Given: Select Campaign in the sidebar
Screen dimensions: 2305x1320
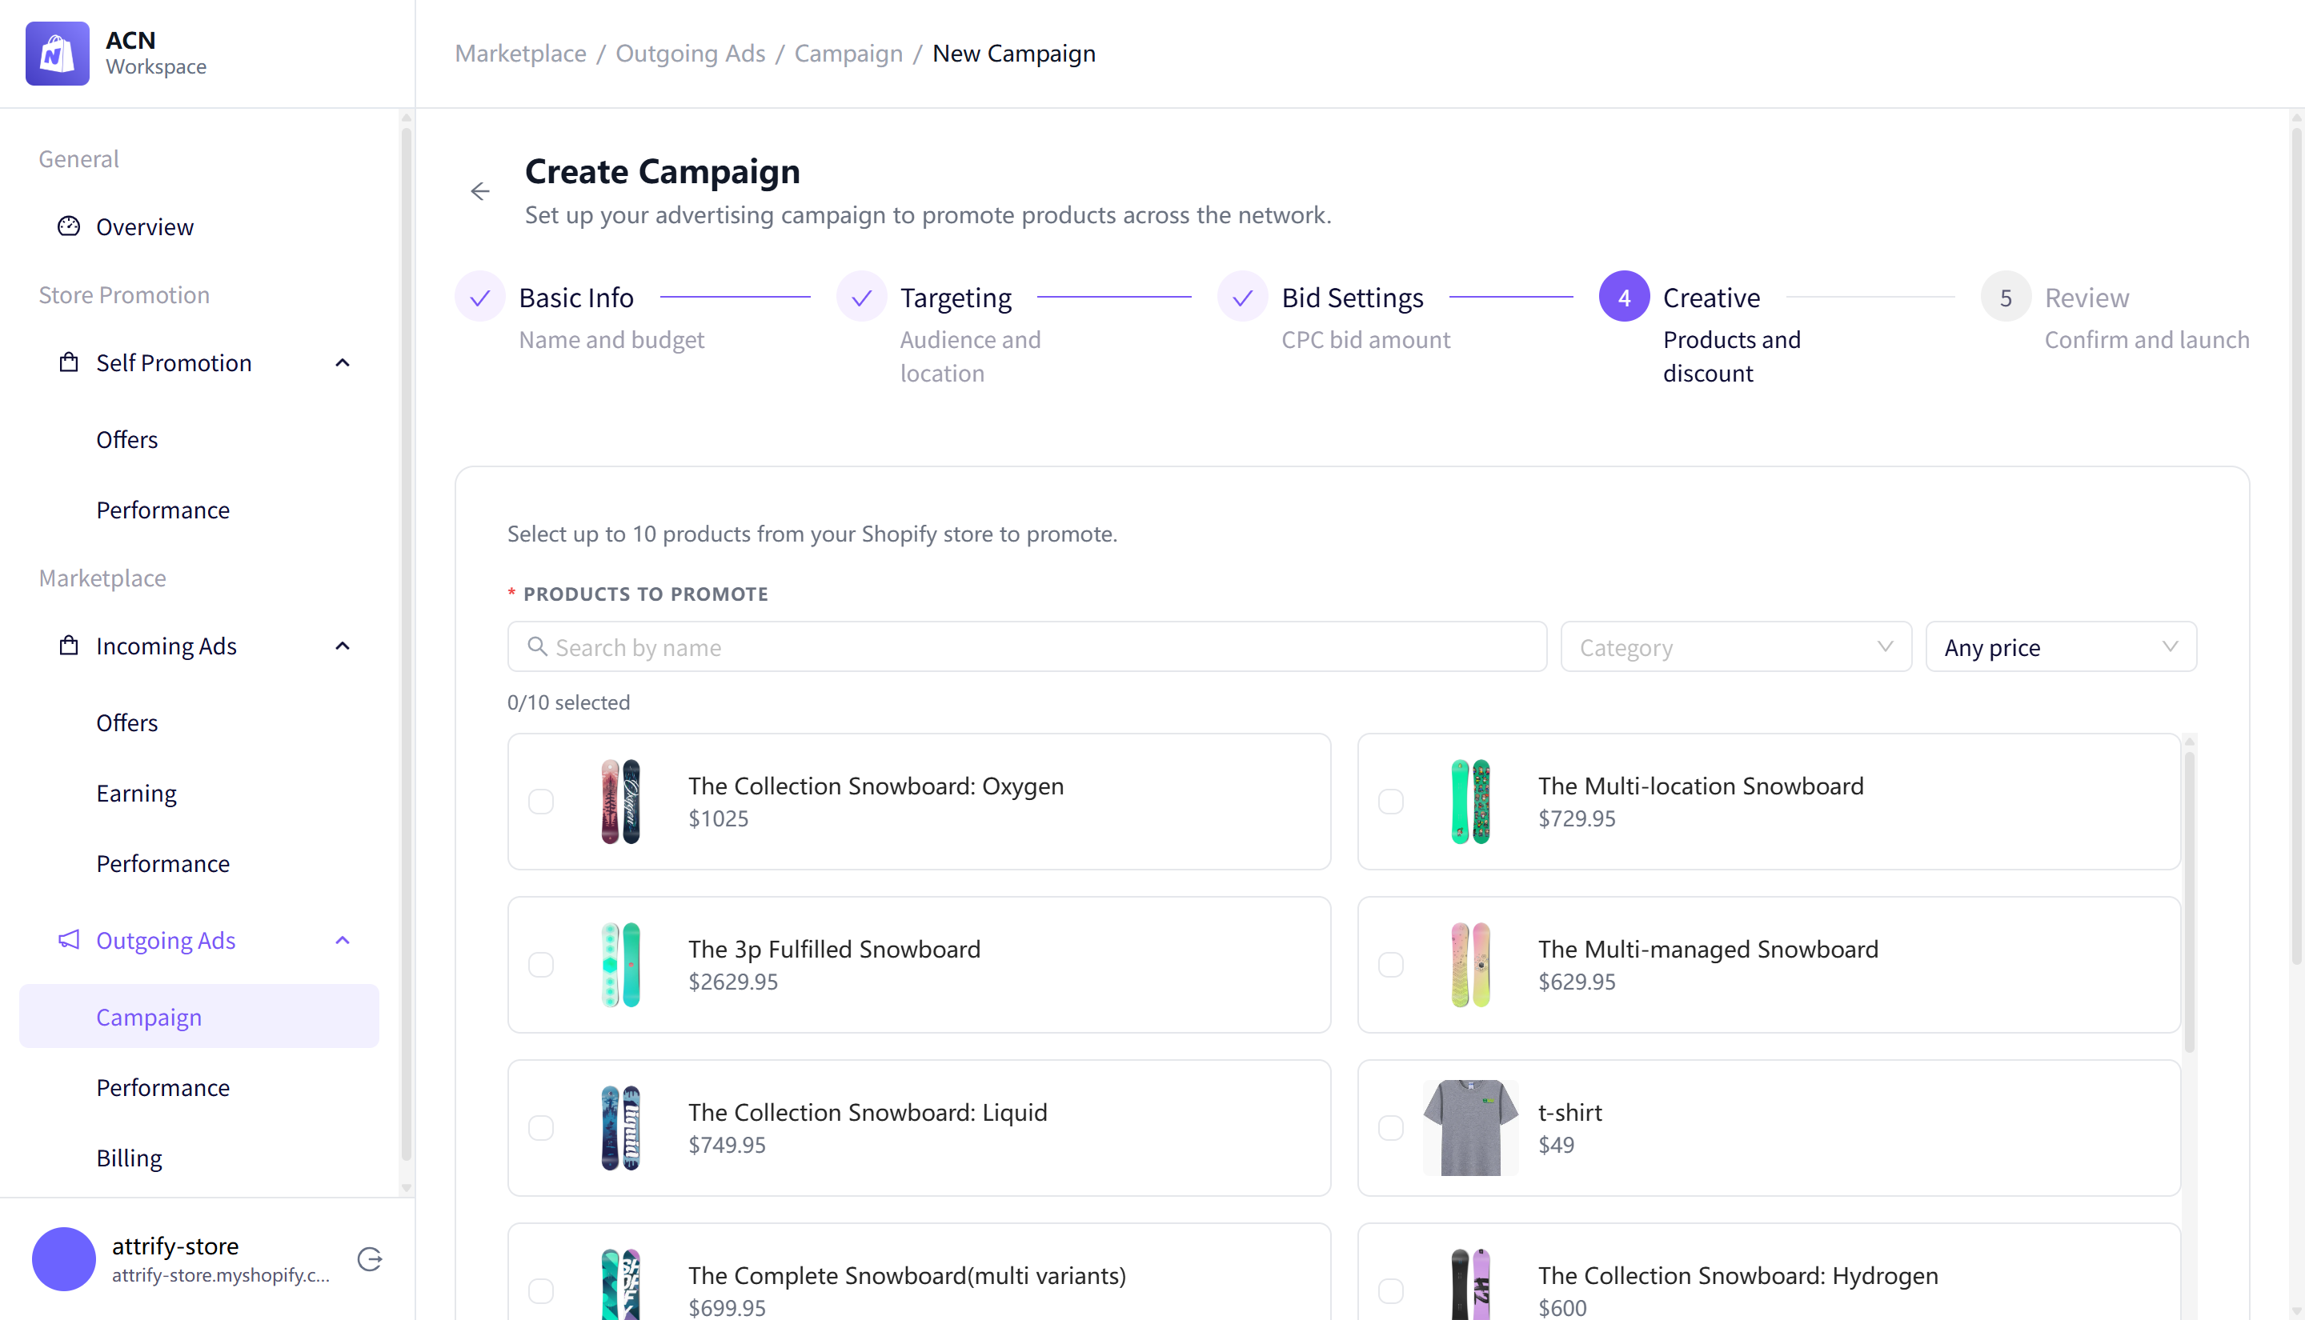Looking at the screenshot, I should tap(198, 1016).
